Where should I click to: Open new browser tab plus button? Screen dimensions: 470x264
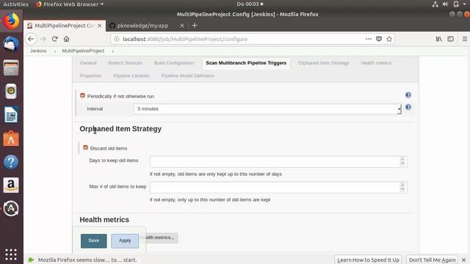click(195, 26)
